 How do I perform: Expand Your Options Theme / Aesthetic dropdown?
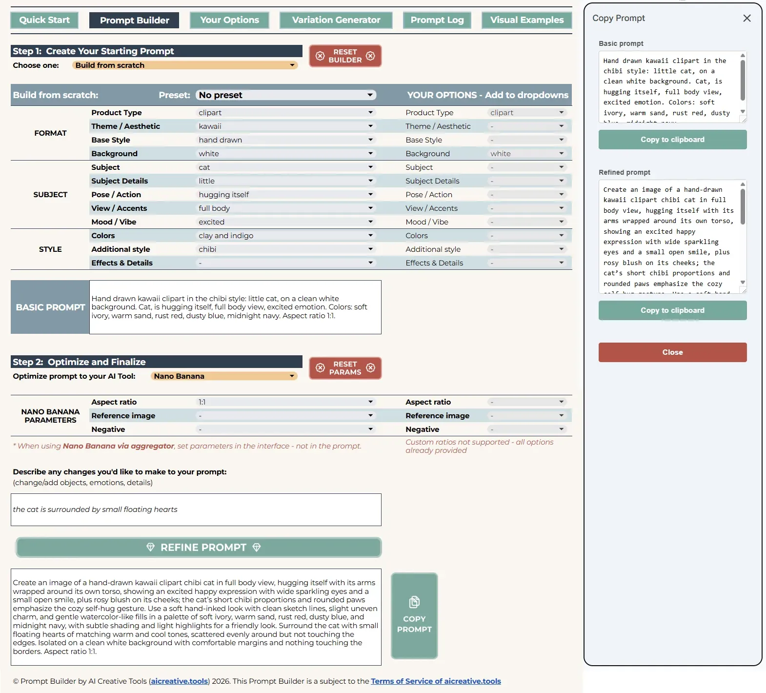click(527, 126)
